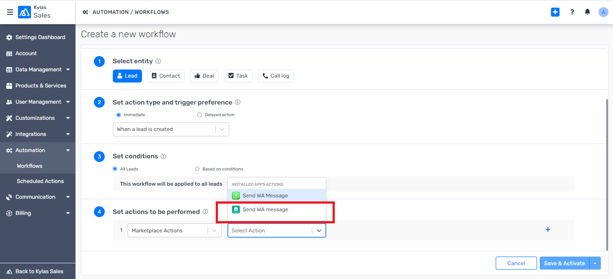Click the notification bell icon
Image resolution: width=613 pixels, height=279 pixels.
point(587,12)
